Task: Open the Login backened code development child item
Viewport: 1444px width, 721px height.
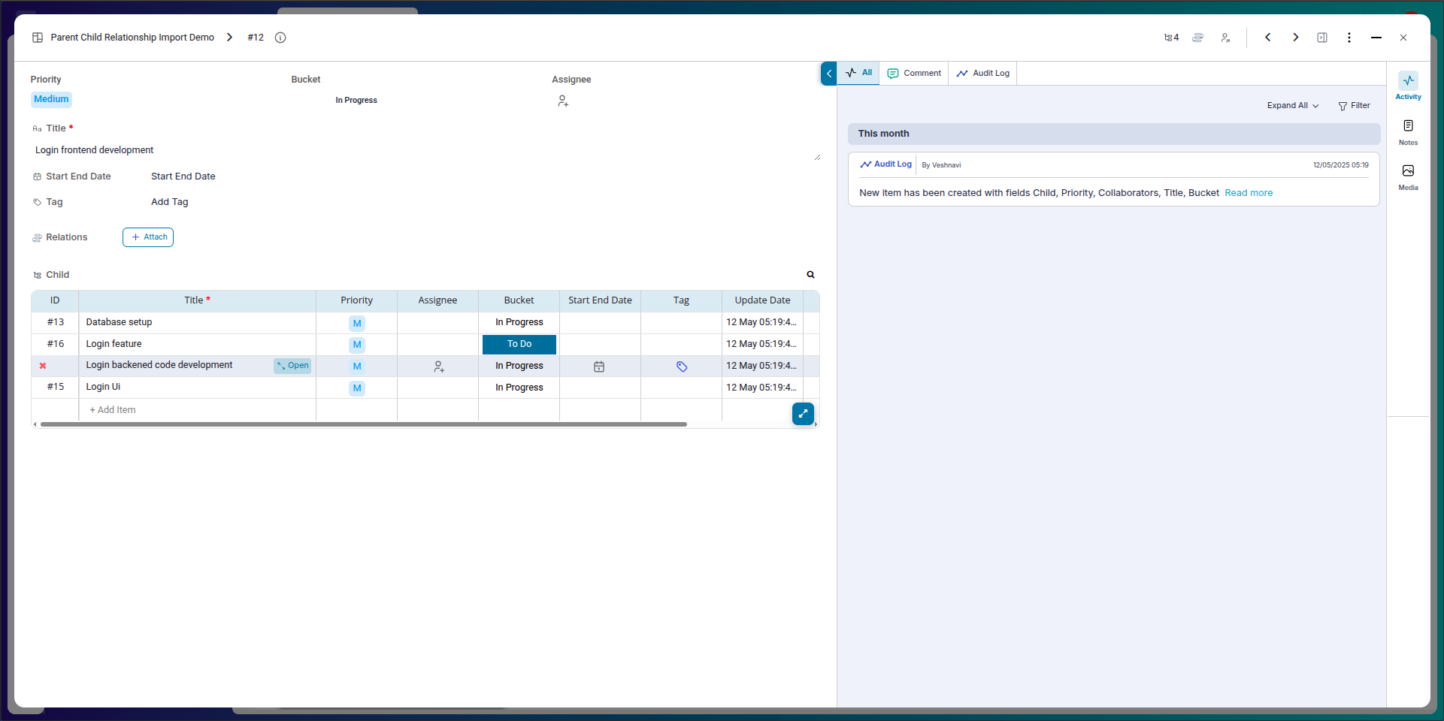Action: click(292, 366)
